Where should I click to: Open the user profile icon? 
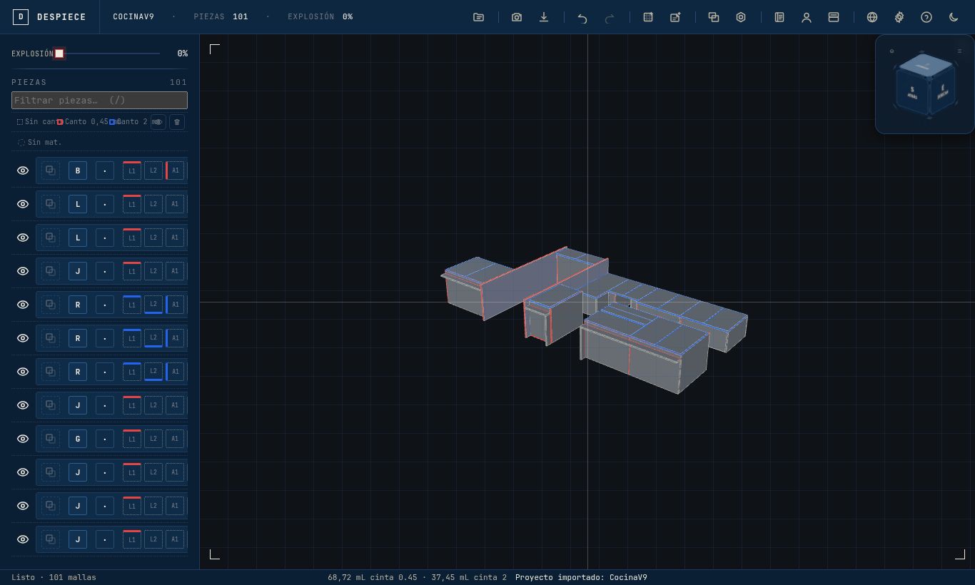(x=807, y=17)
